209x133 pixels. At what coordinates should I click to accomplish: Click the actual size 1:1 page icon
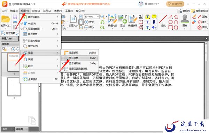[x=73, y=19]
